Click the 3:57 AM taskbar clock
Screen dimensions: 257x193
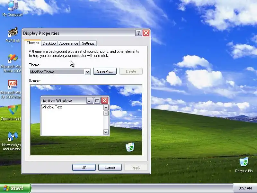pyautogui.click(x=245, y=188)
